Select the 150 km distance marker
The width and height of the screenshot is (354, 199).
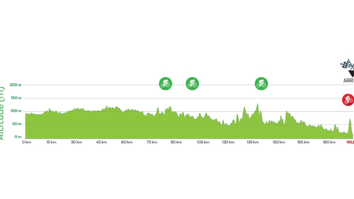coord(279,142)
